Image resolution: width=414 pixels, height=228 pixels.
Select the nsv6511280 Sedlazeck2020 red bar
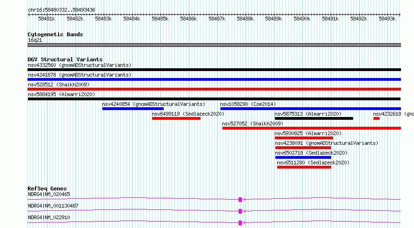304,167
